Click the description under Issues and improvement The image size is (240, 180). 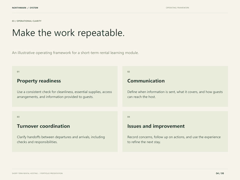(x=174, y=140)
